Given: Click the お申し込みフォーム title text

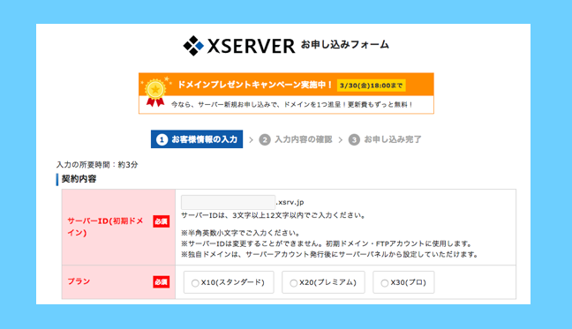Looking at the screenshot, I should (x=345, y=44).
